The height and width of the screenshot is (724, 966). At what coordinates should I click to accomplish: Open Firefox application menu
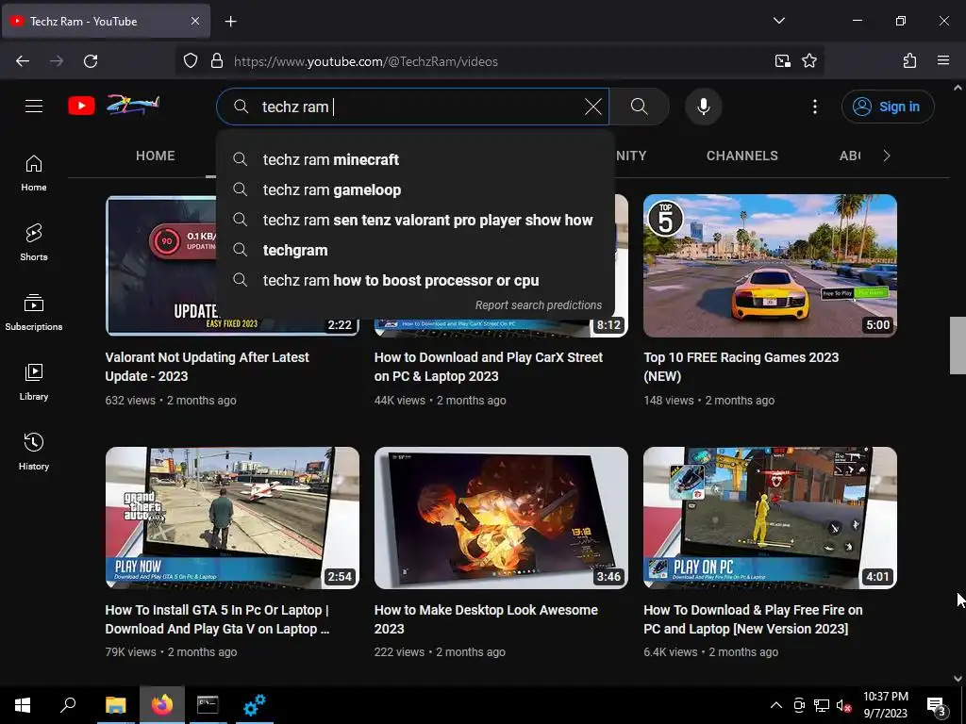point(942,61)
